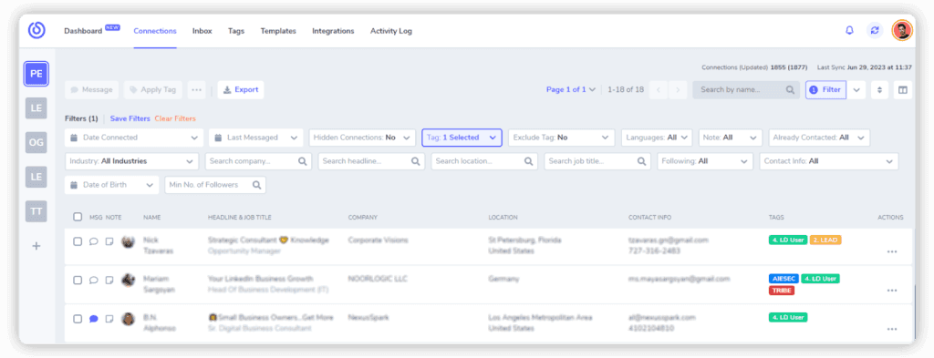Open message icon for B.N. Alphonso
934x358 pixels.
(94, 319)
